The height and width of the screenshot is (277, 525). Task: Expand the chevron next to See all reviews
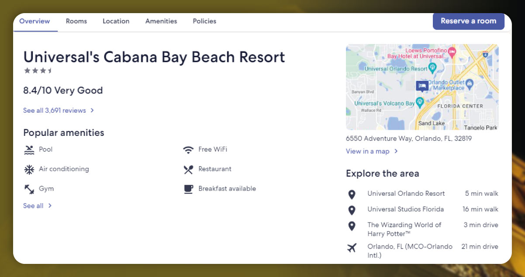click(x=92, y=111)
